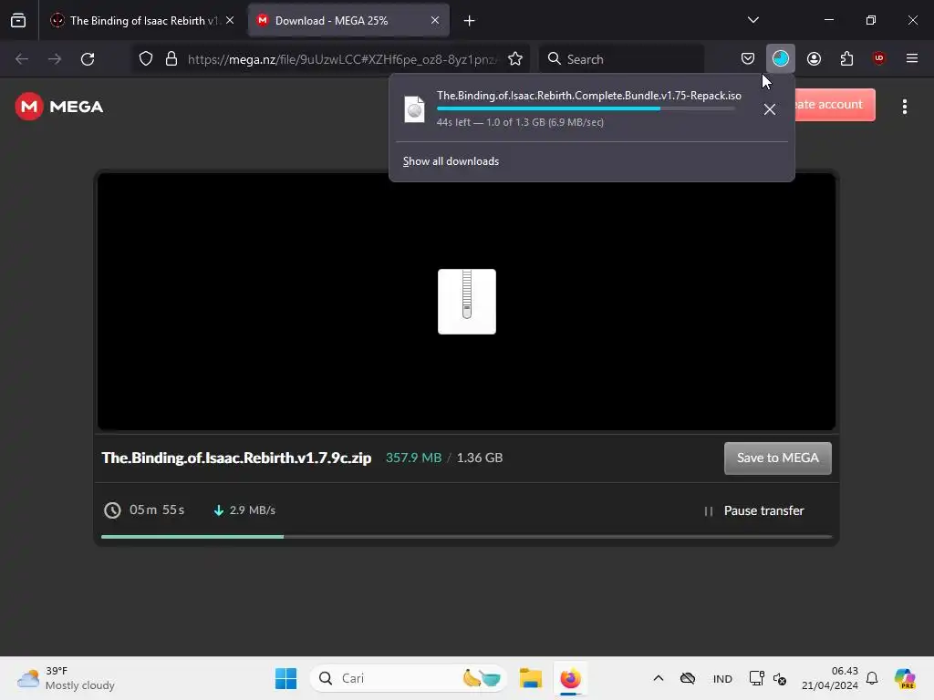Open Firefox recent browsing view icon

pos(18,20)
